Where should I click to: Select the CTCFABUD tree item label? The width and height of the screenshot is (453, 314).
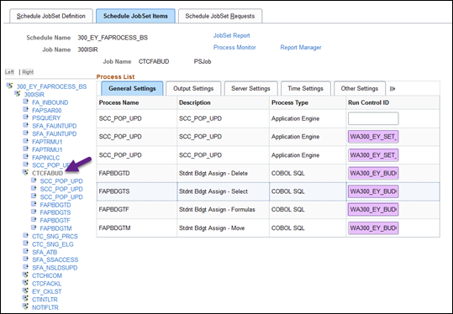click(47, 174)
